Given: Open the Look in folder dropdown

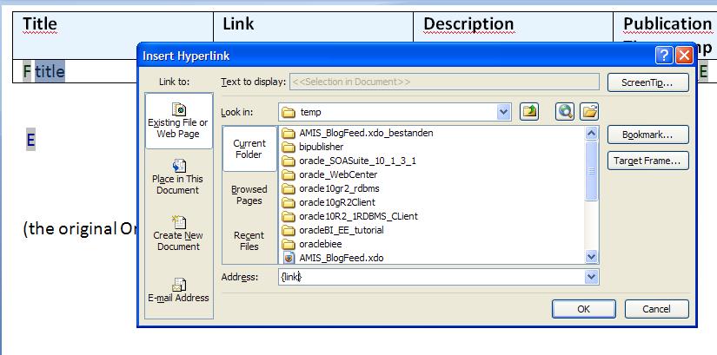Looking at the screenshot, I should pyautogui.click(x=503, y=112).
